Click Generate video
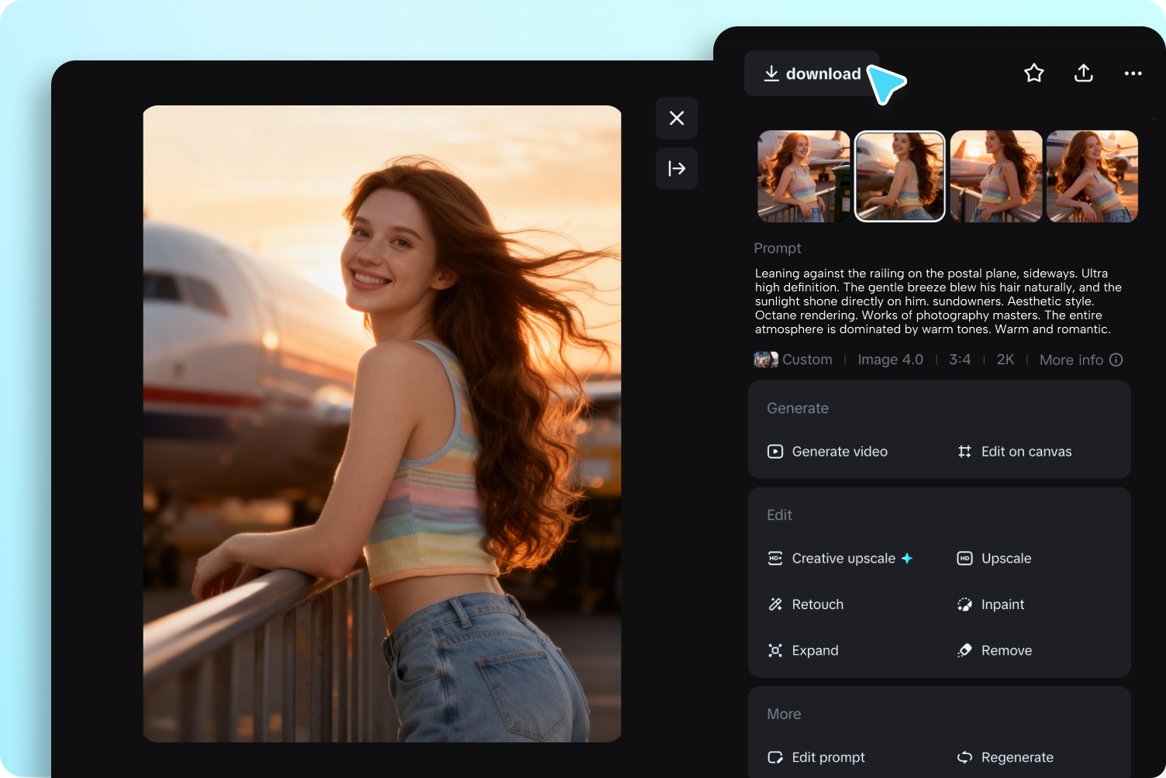This screenshot has height=778, width=1166. (827, 452)
